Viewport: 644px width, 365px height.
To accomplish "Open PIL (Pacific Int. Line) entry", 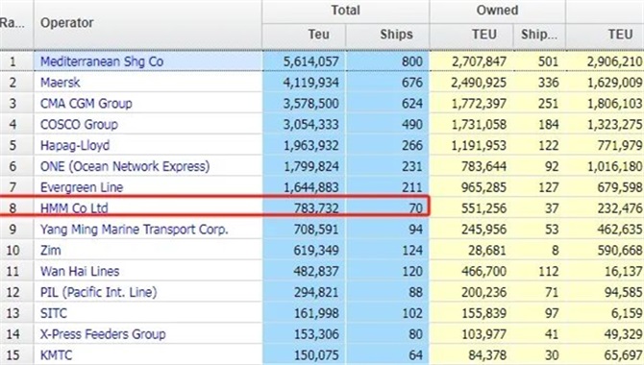I will tap(99, 292).
